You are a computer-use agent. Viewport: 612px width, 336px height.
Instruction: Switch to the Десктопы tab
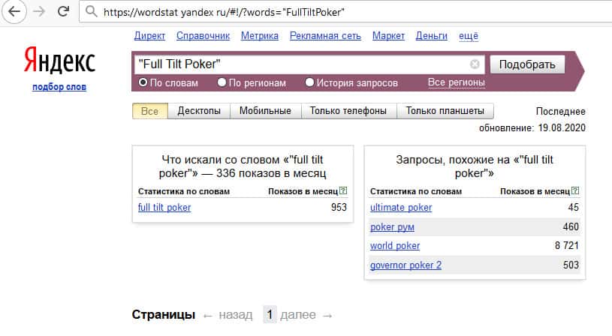[x=199, y=111]
